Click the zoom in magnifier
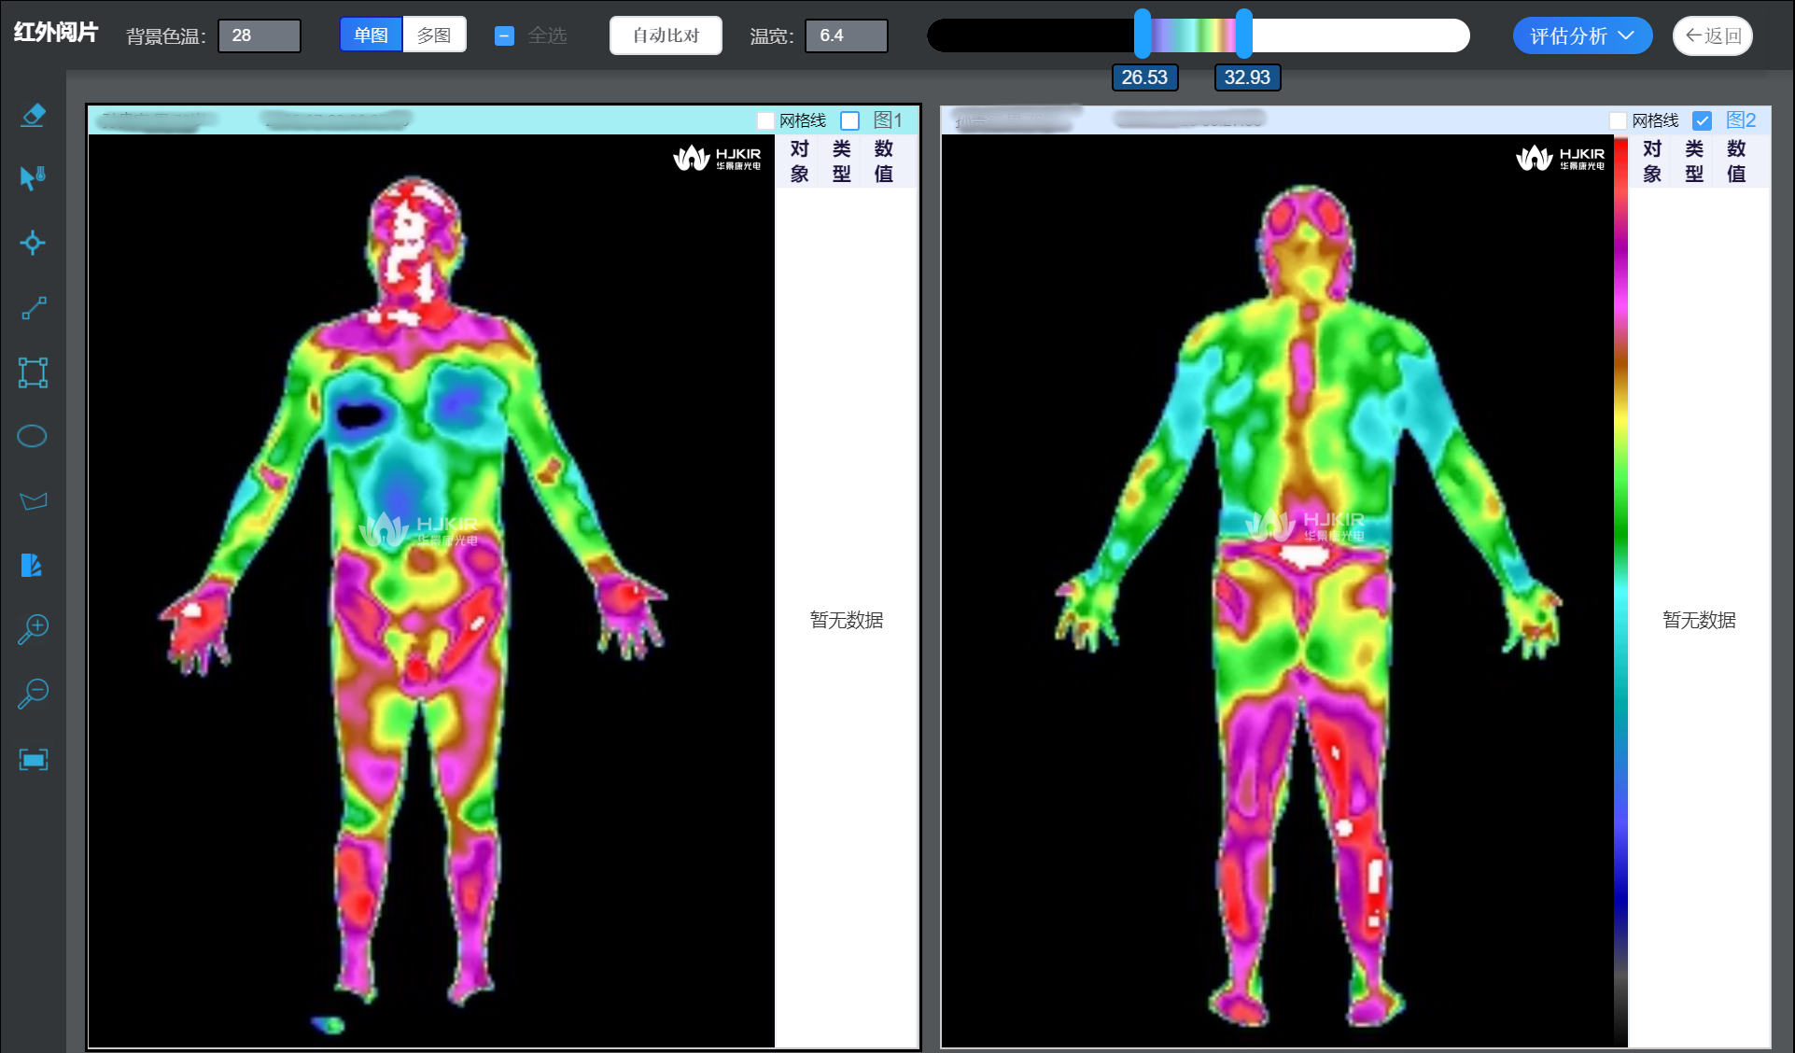 [x=34, y=628]
